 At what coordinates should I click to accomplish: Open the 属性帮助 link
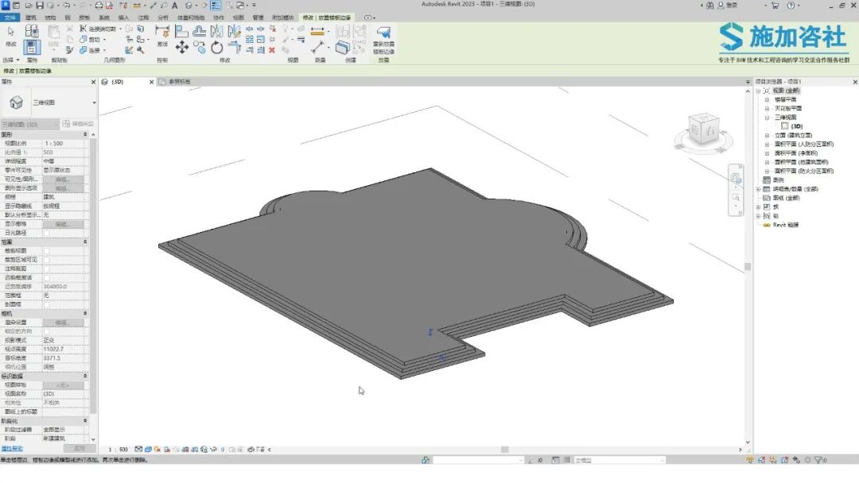point(12,449)
